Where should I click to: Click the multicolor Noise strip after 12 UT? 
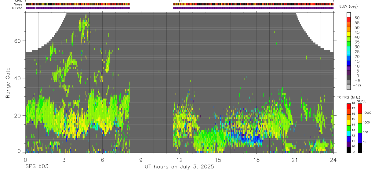tap(253, 4)
